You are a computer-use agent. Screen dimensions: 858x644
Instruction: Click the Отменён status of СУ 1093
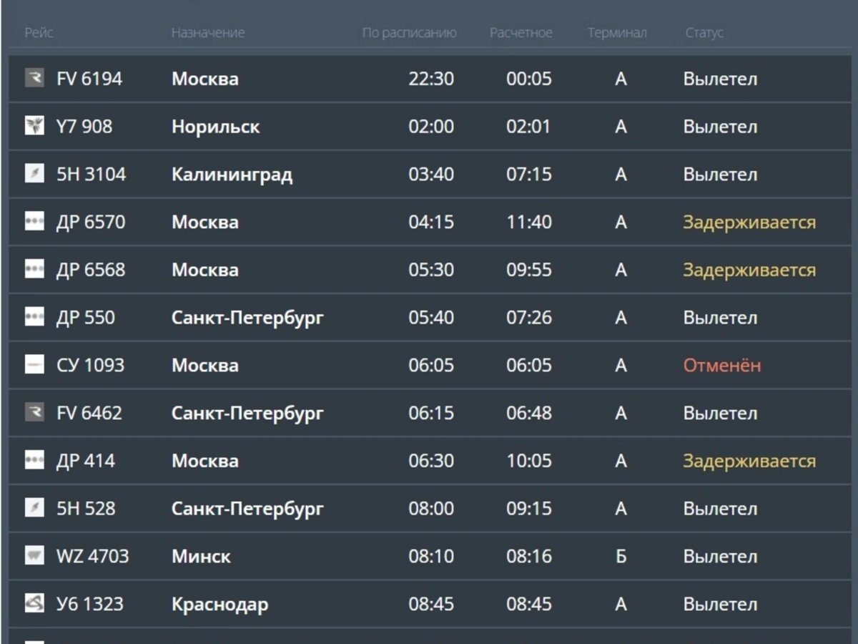pos(721,366)
